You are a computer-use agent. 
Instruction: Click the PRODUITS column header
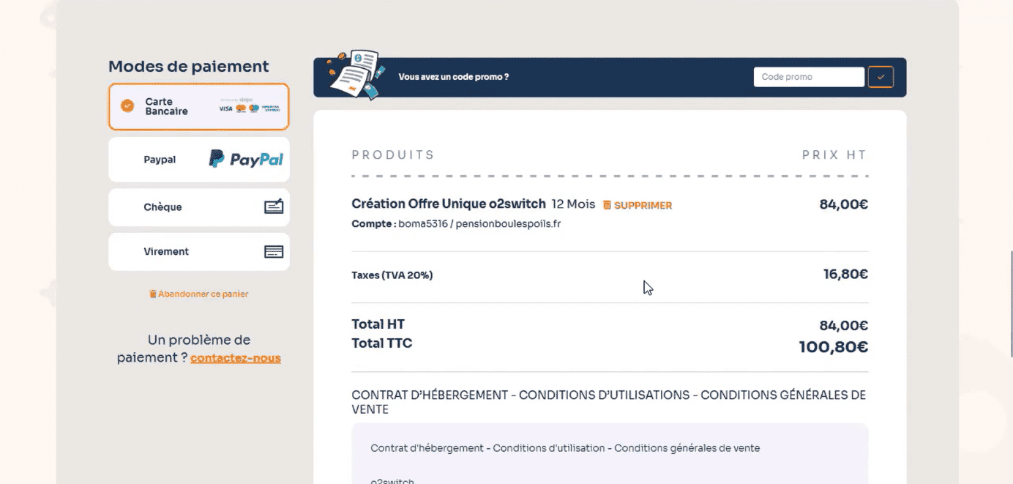click(393, 155)
